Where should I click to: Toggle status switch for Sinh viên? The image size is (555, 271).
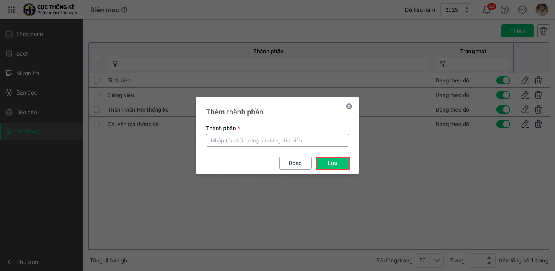tap(503, 80)
